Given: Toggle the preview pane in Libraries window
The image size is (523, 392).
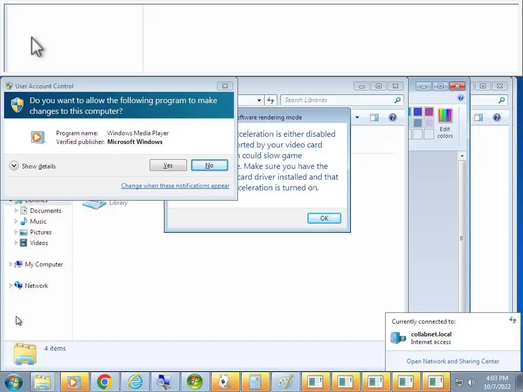Looking at the screenshot, I should (374, 117).
